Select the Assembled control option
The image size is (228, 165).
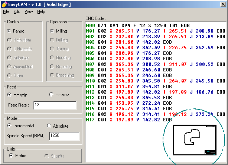pyautogui.click(x=20, y=67)
